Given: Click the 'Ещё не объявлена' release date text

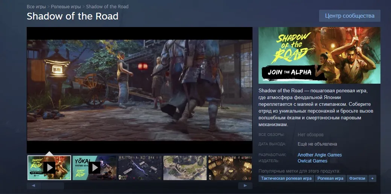Looking at the screenshot, I should [x=317, y=144].
